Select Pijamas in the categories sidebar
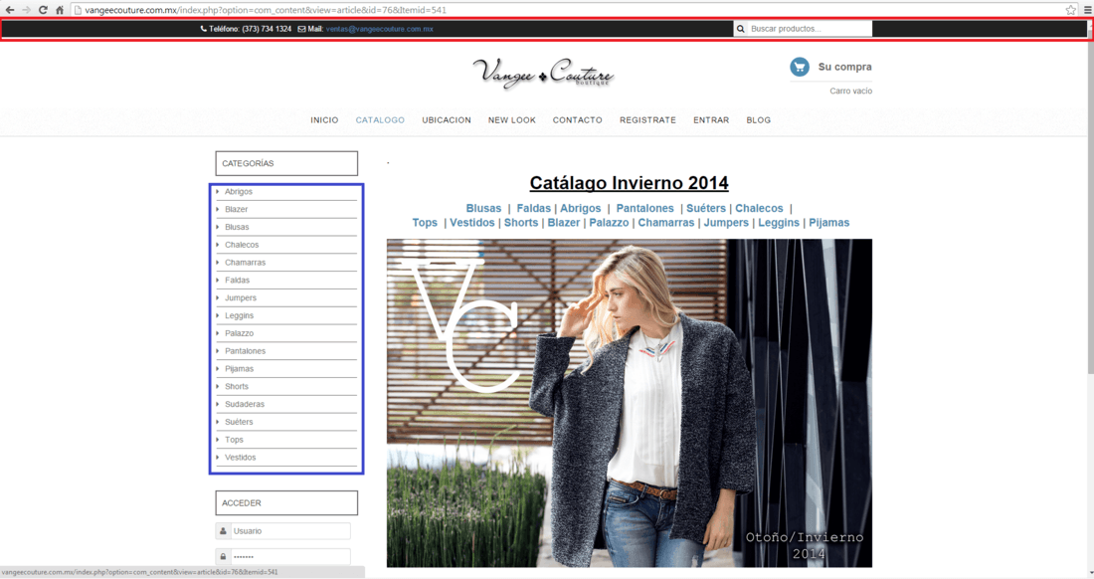This screenshot has height=579, width=1094. (240, 369)
